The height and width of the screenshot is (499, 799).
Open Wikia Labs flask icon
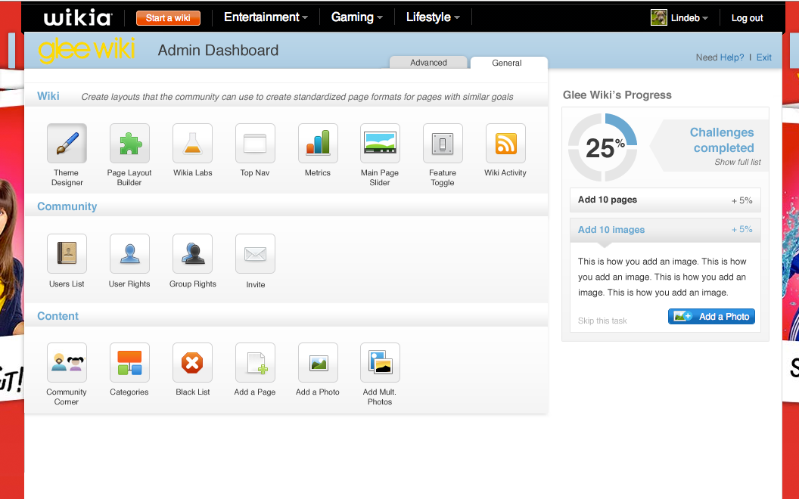tap(193, 144)
